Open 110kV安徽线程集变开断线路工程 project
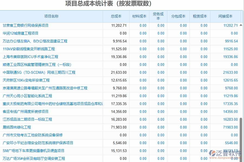Viewport: 244px width, 162px height. point(30,49)
